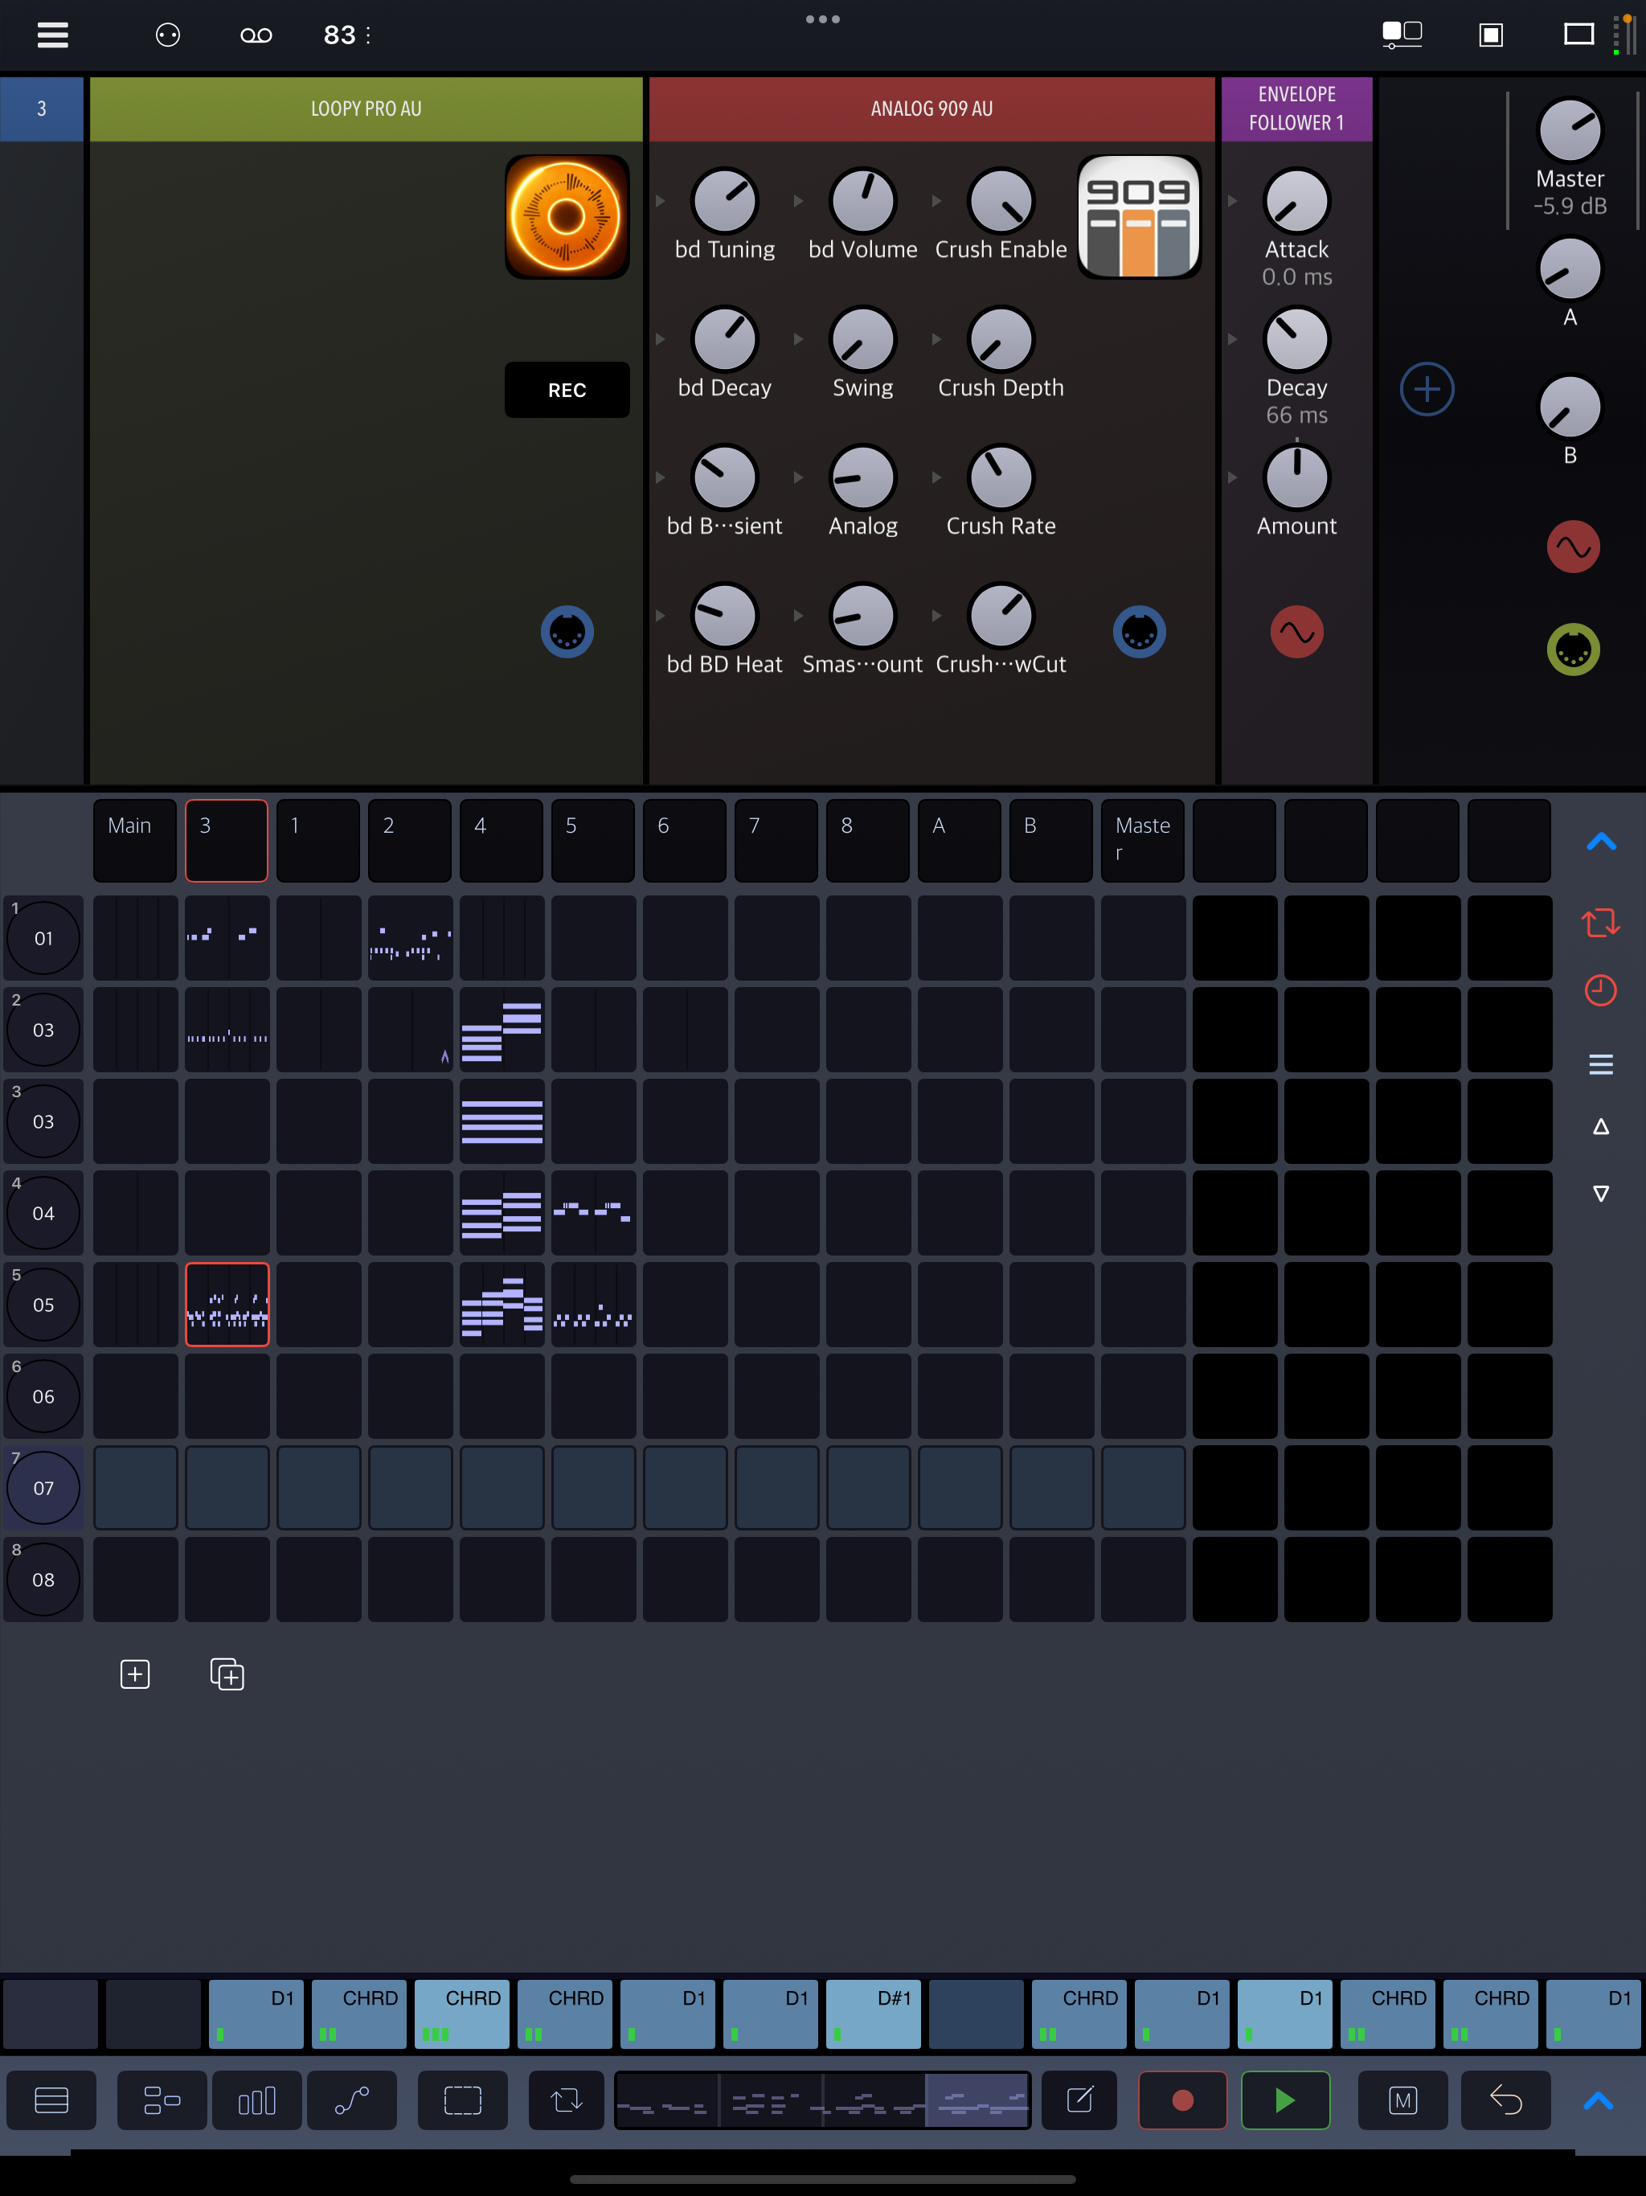Launch scene 07
This screenshot has width=1646, height=2196.
click(43, 1488)
